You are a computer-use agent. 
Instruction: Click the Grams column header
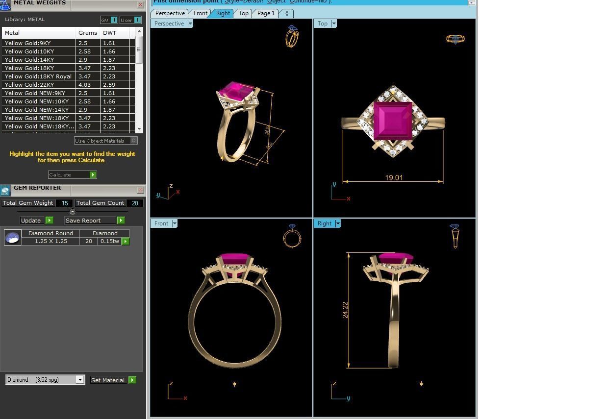88,33
